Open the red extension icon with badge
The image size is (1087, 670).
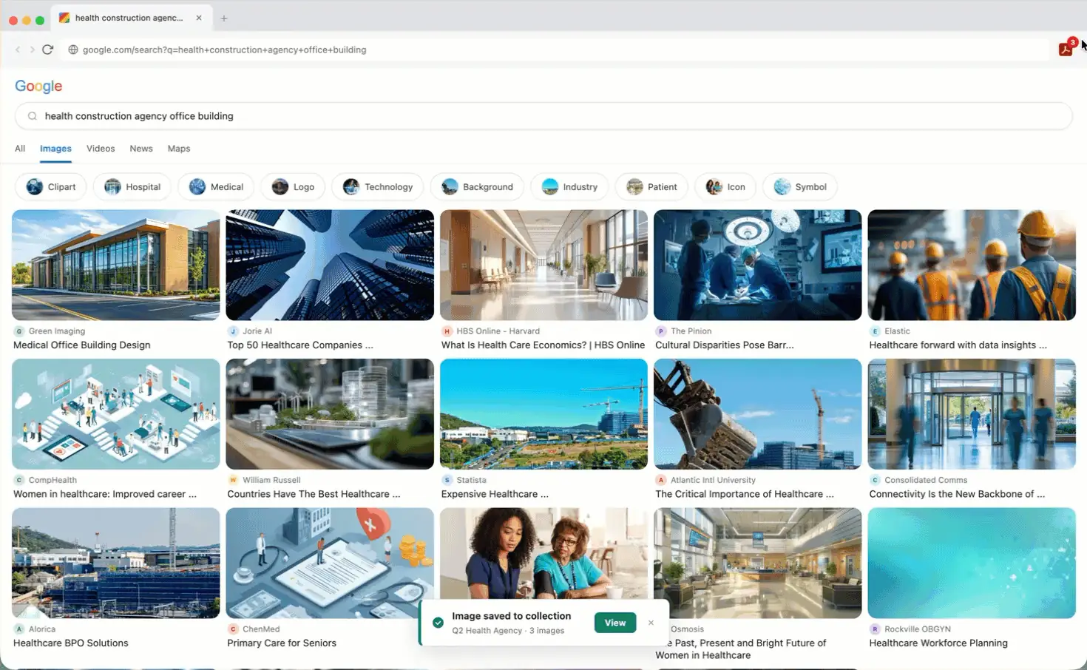tap(1066, 49)
